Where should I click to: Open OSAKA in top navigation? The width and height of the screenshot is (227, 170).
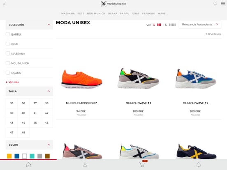click(x=113, y=14)
